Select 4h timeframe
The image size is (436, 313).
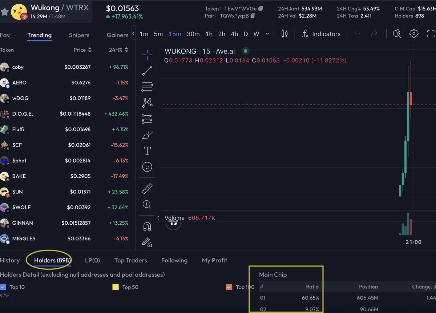tap(234, 34)
